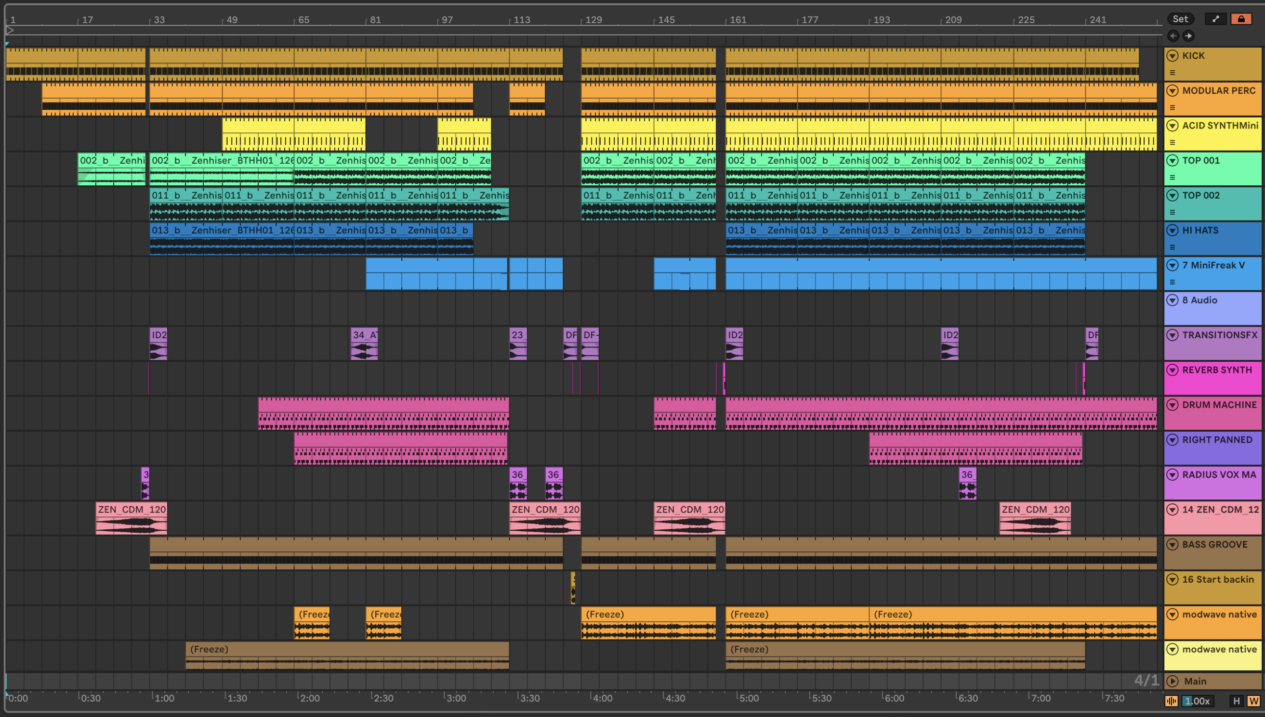Fold the BASS GROOVE track
The width and height of the screenshot is (1265, 717).
tap(1173, 545)
